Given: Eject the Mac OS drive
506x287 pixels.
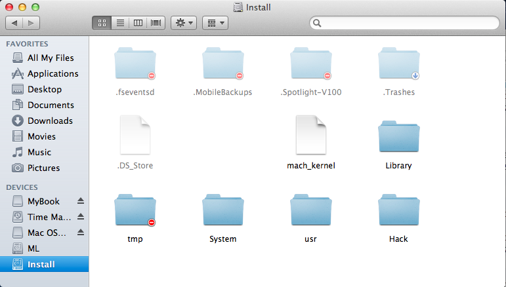Looking at the screenshot, I should [x=81, y=232].
